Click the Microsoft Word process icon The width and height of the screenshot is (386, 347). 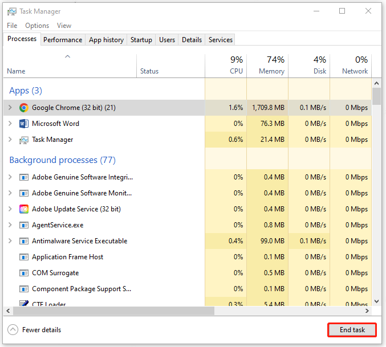(x=23, y=124)
